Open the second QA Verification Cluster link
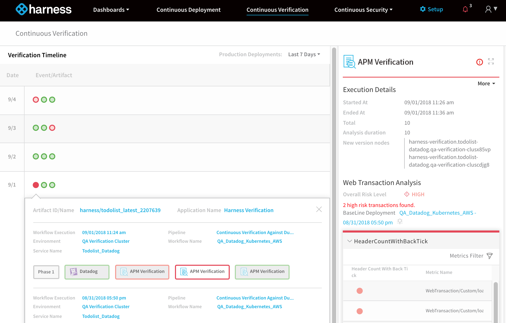The width and height of the screenshot is (506, 323). [106, 307]
